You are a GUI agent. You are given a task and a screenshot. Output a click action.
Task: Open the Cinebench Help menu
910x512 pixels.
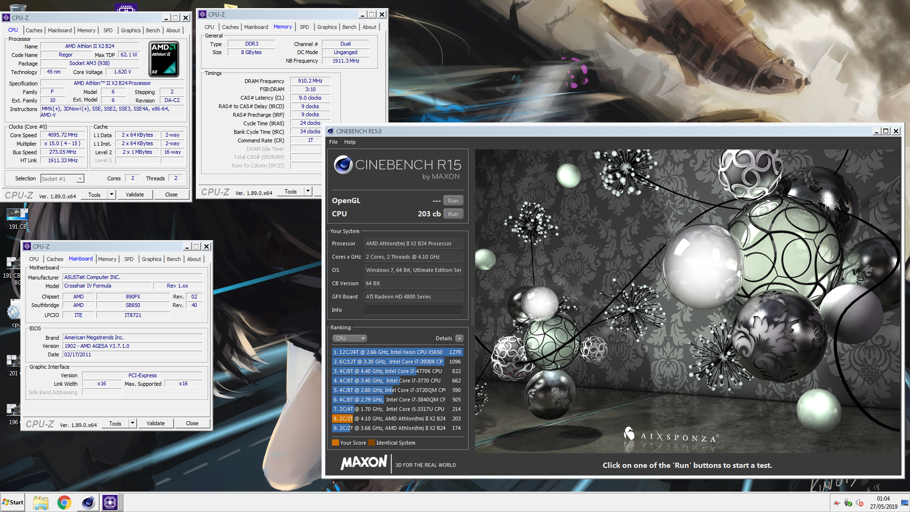pyautogui.click(x=349, y=142)
